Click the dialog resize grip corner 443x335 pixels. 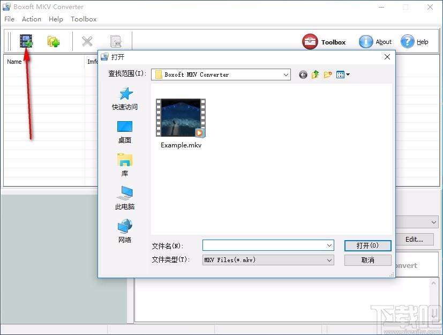(392, 274)
